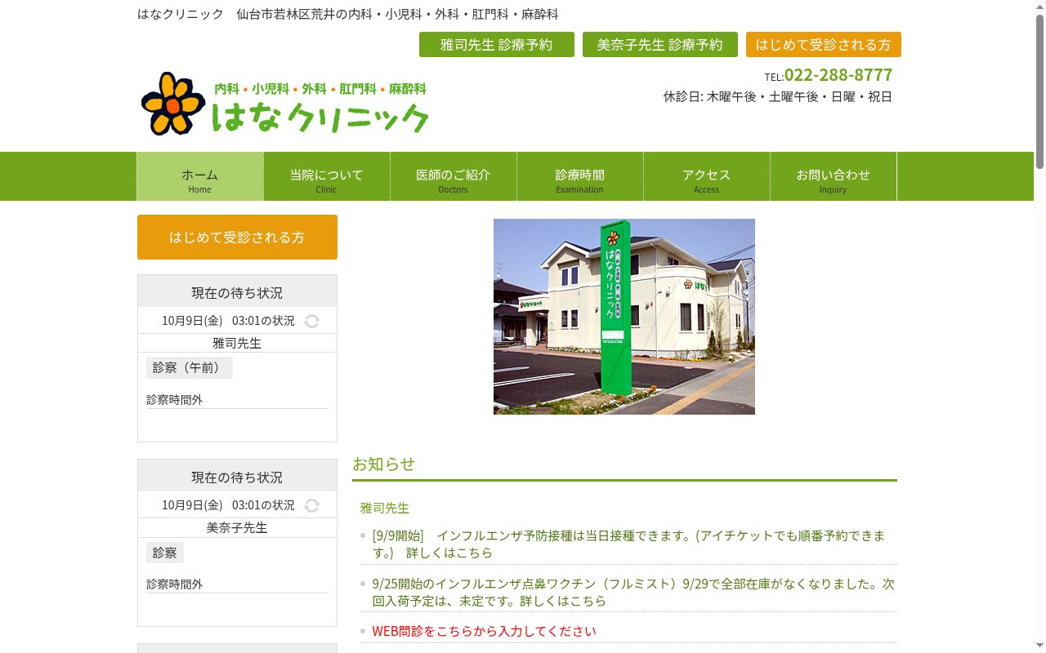1046x653 pixels.
Task: Click top orange はじめて受診される方 button
Action: (x=824, y=45)
